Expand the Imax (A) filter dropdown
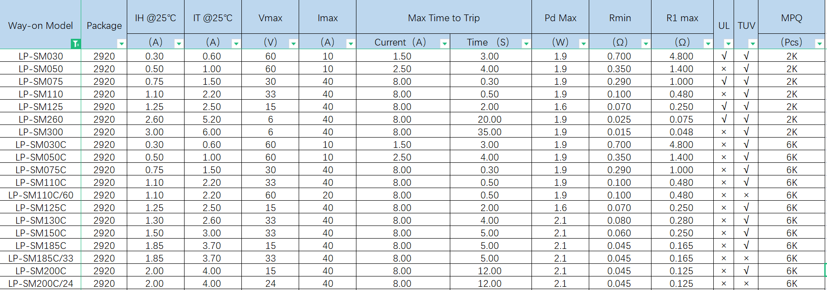 click(x=351, y=44)
